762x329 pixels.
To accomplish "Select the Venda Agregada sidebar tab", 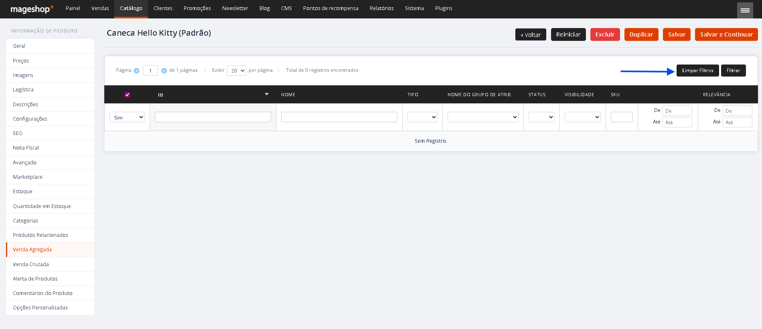I will pos(50,250).
